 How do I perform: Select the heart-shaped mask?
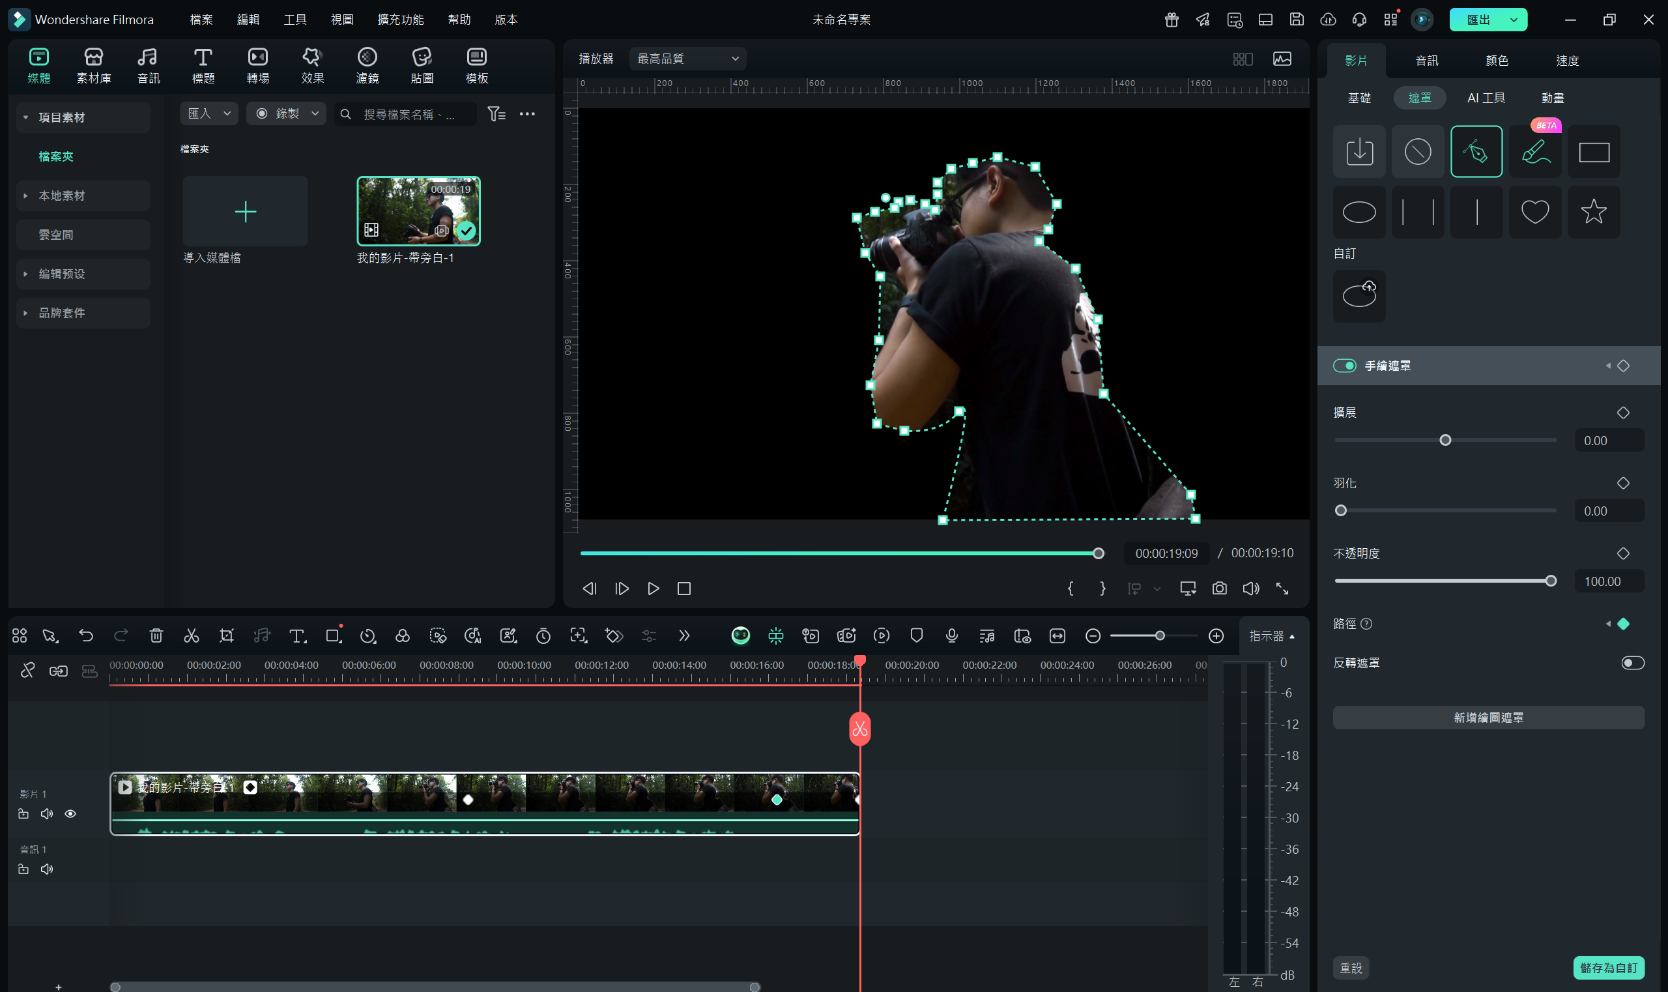click(x=1534, y=212)
